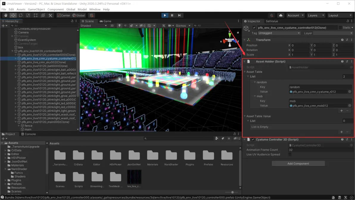Enable the Static checkbox
Image resolution: width=355 pixels, height=200 pixels.
pyautogui.click(x=340, y=28)
